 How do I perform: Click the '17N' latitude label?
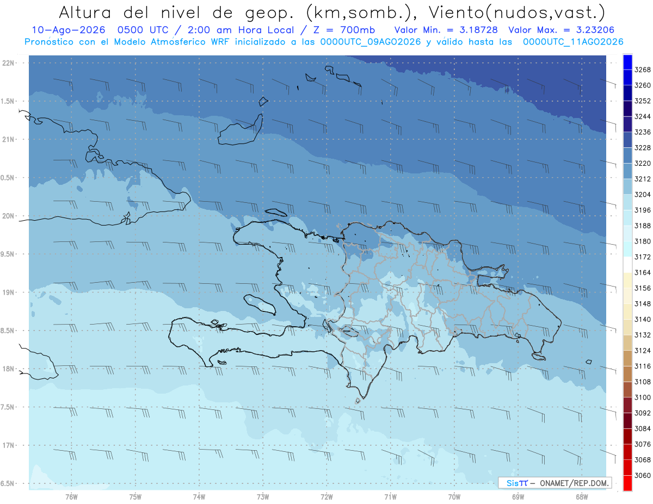point(9,446)
